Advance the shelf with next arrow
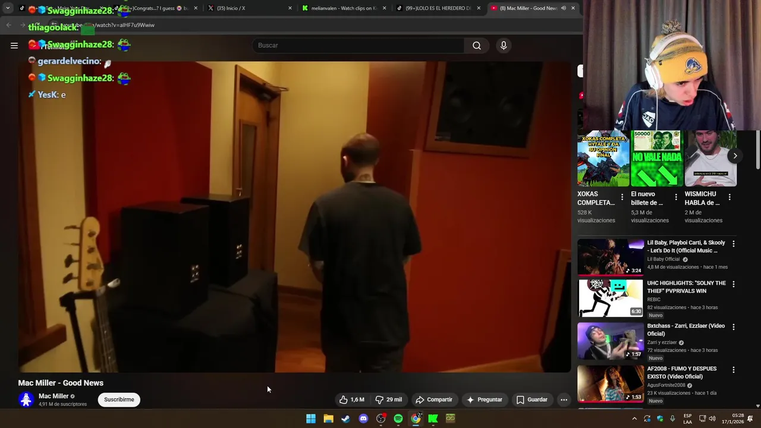Viewport: 761px width, 428px height. click(x=735, y=156)
